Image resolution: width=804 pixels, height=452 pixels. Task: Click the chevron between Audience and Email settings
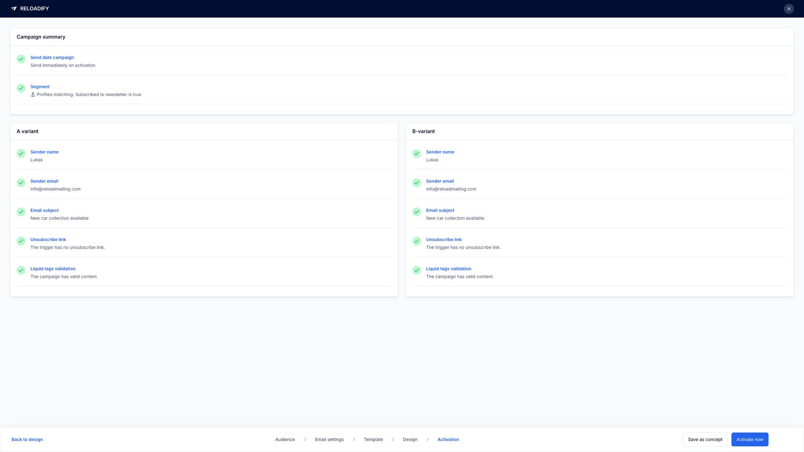305,439
